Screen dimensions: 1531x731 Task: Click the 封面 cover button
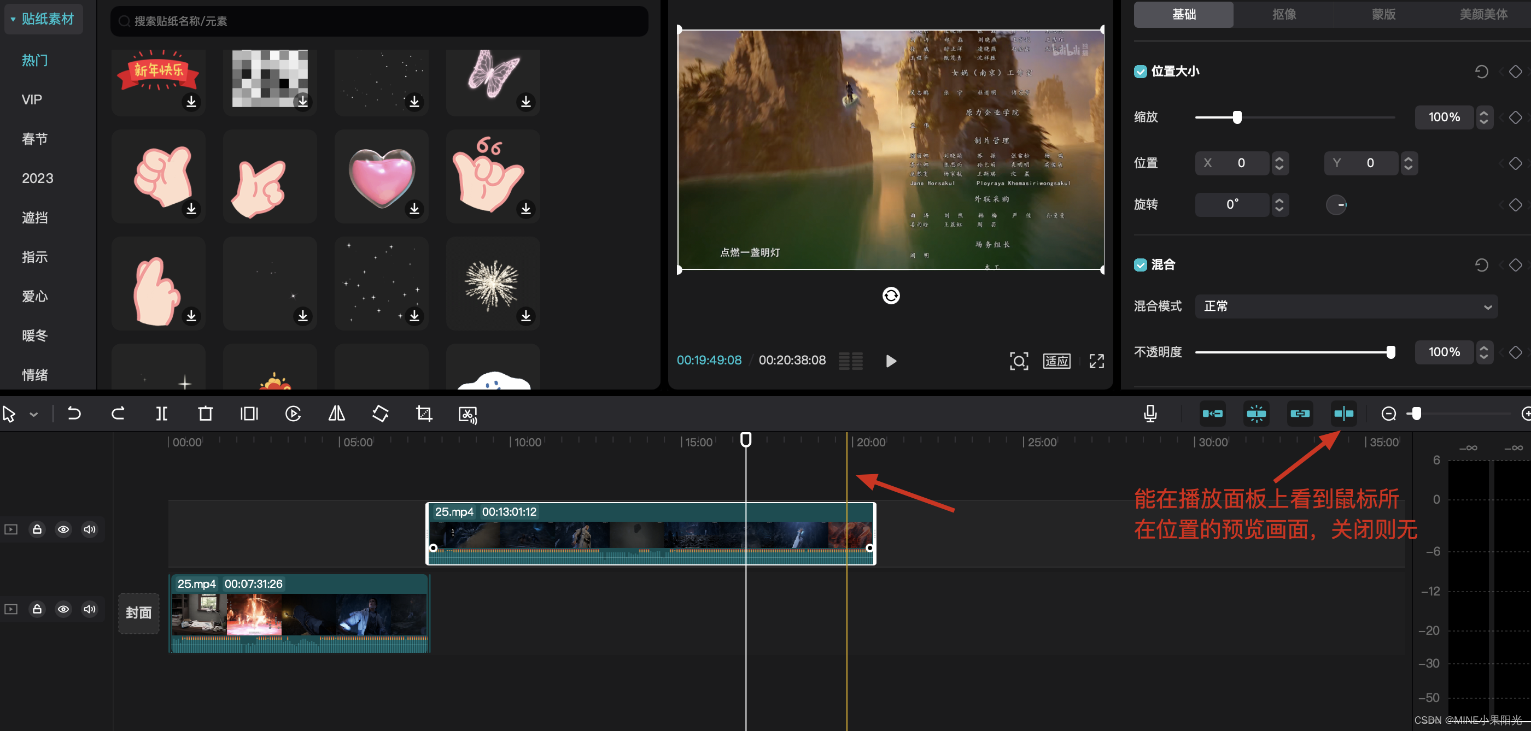[138, 613]
